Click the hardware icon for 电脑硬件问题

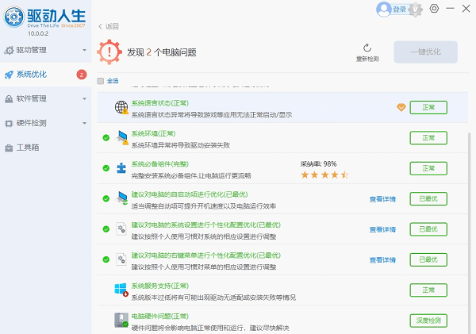click(x=121, y=320)
